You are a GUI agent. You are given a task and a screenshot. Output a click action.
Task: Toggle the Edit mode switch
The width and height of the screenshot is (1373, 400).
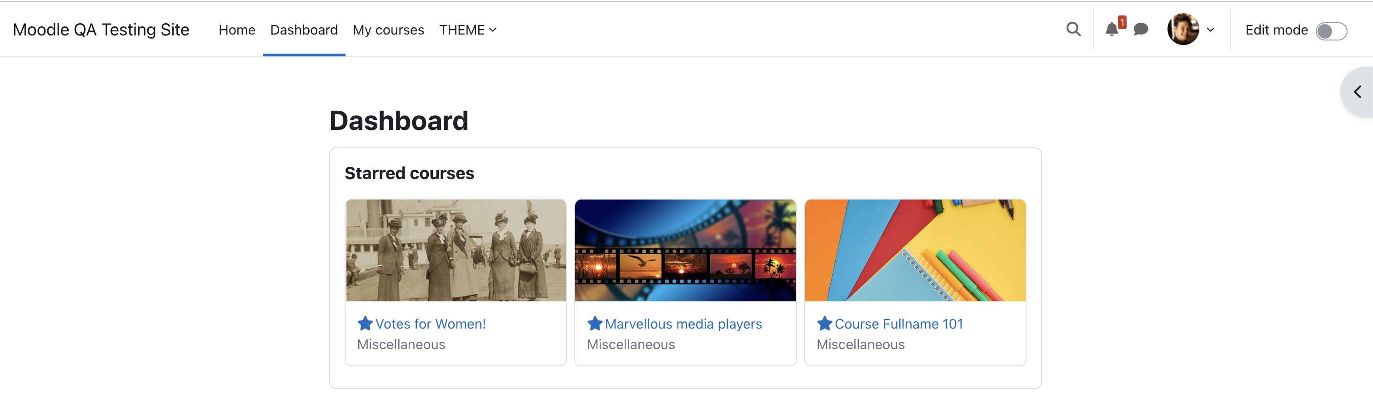click(1331, 31)
